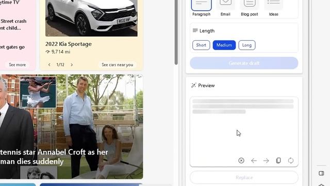
Task: Toggle the sidebar panel icon
Action: point(321,174)
